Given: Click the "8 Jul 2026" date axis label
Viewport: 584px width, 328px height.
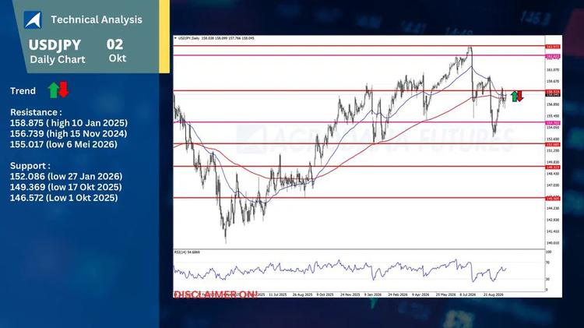Looking at the screenshot, I should [x=468, y=294].
